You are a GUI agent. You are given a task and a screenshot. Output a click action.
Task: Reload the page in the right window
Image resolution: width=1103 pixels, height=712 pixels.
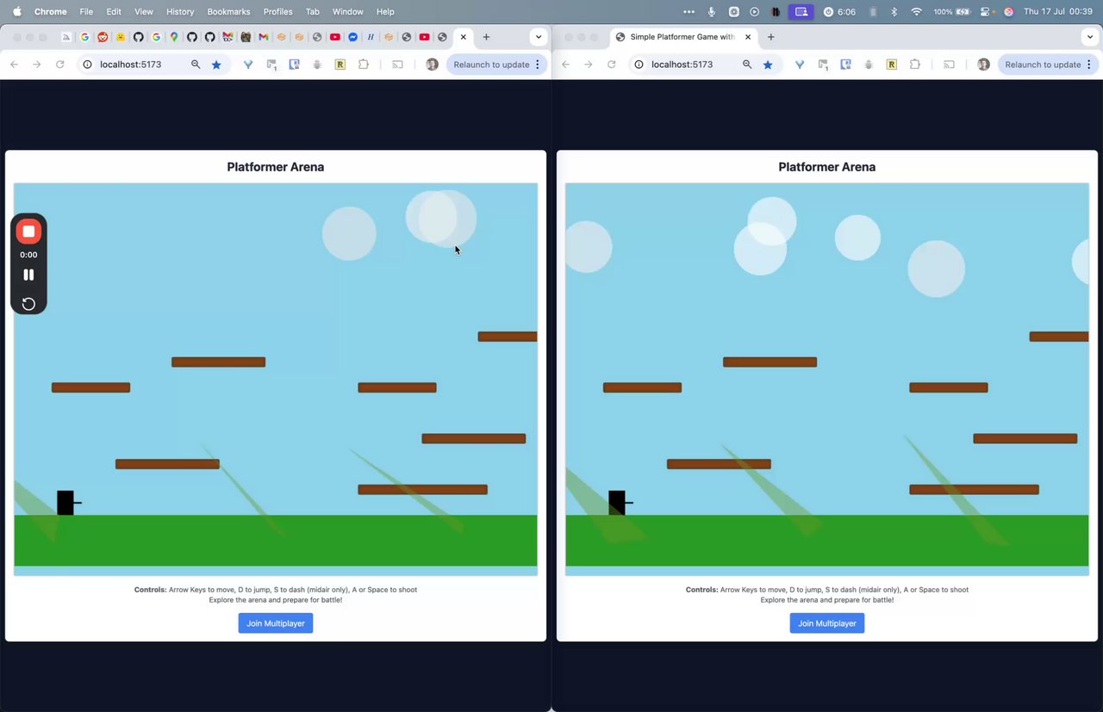611,65
